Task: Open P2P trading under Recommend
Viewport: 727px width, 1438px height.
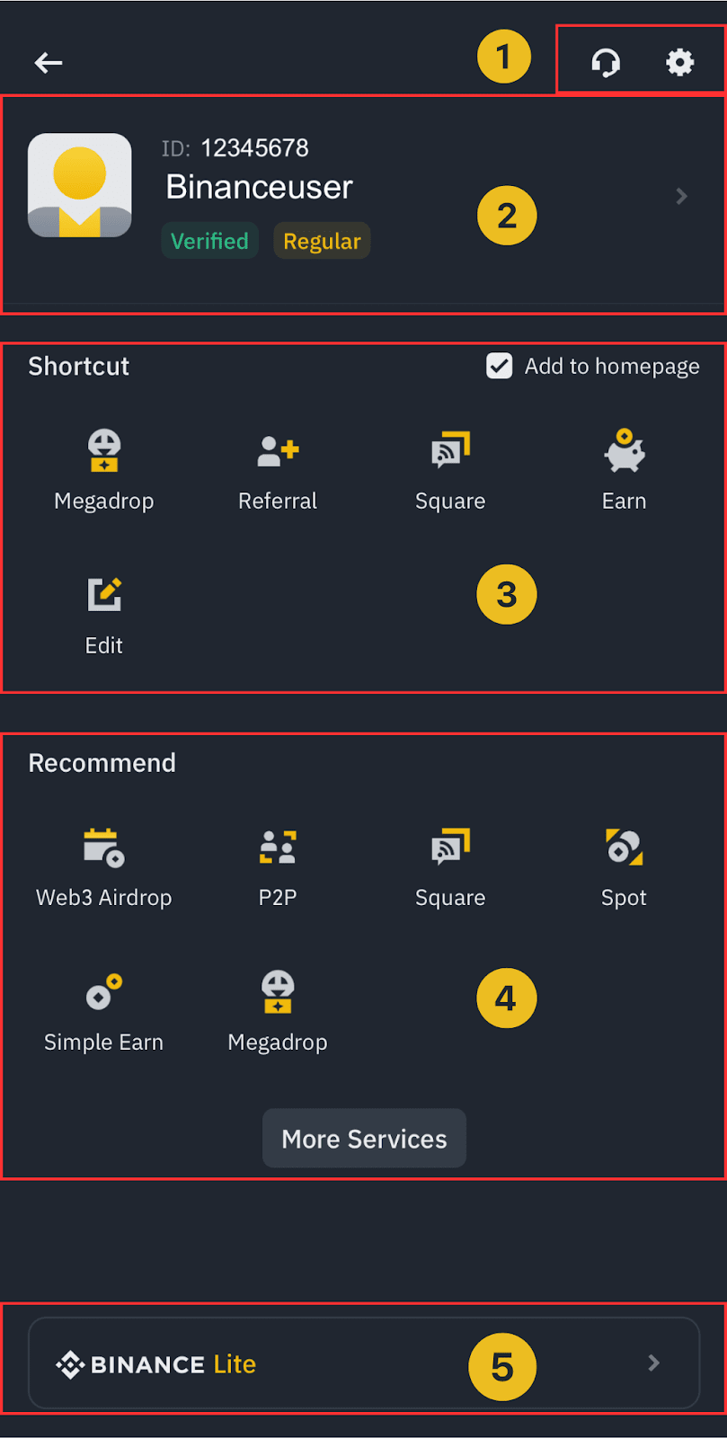Action: pos(278,848)
